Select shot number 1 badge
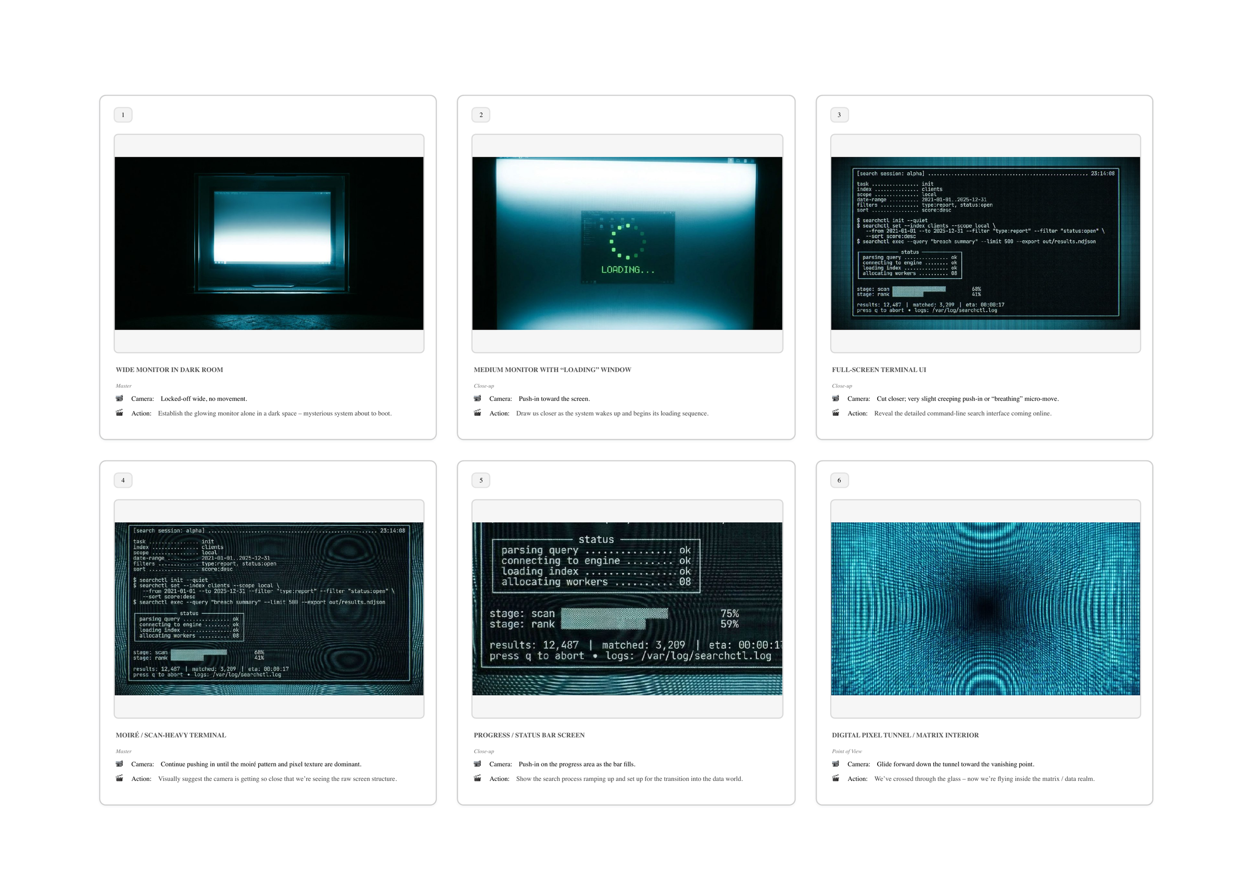 tap(123, 115)
